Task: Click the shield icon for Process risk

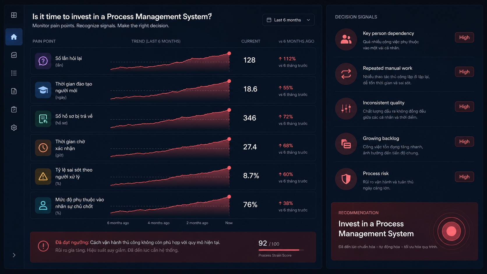Action: 346,179
